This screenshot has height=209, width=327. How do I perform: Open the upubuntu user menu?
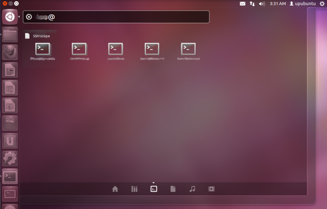(302, 4)
